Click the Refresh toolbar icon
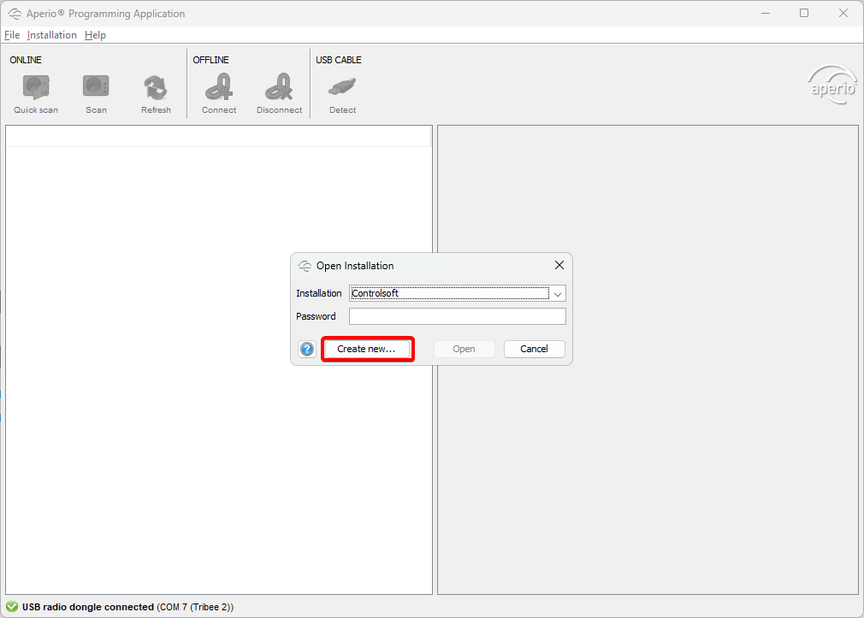 (156, 87)
